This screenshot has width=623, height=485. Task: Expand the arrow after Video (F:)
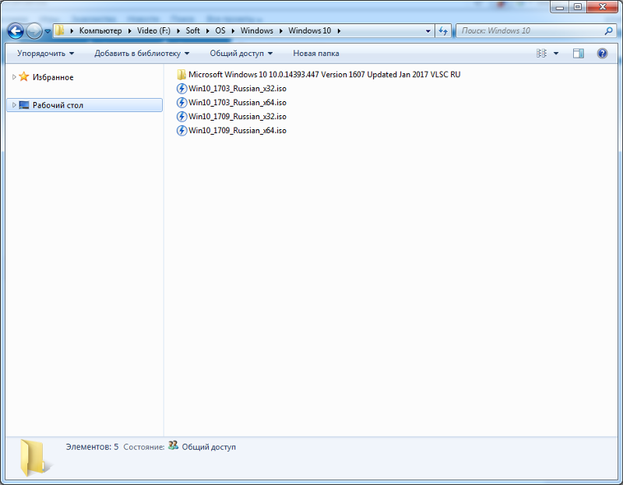pos(178,31)
